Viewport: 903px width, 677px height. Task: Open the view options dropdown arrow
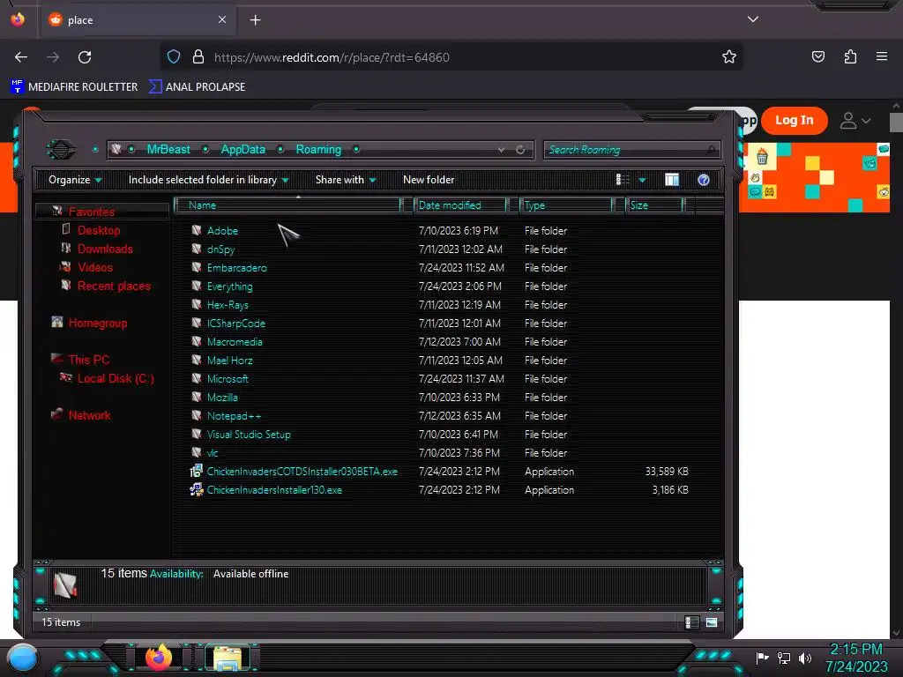[642, 180]
